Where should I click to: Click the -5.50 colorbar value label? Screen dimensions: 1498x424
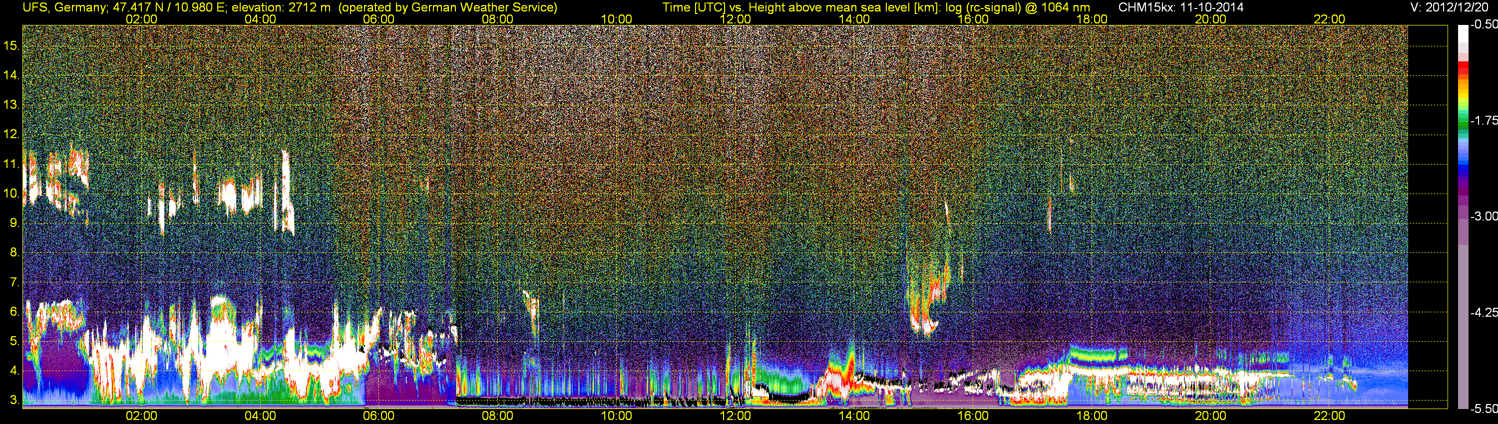click(x=1484, y=409)
